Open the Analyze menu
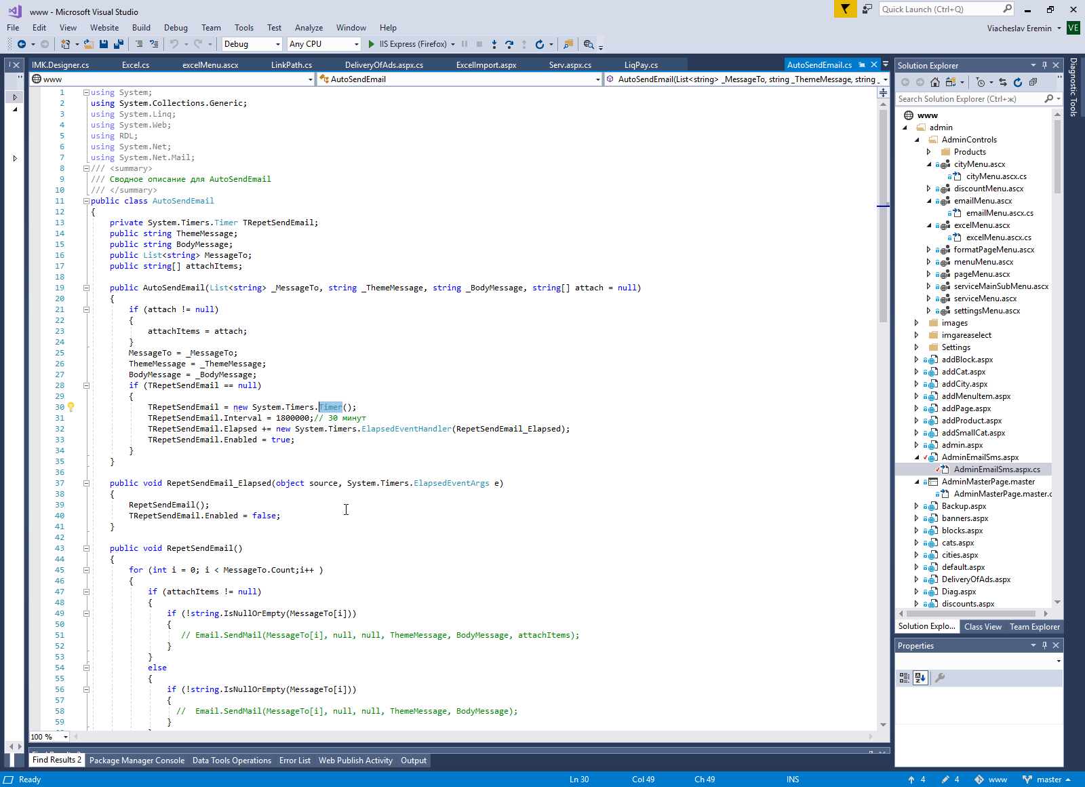This screenshot has width=1085, height=787. pos(309,28)
